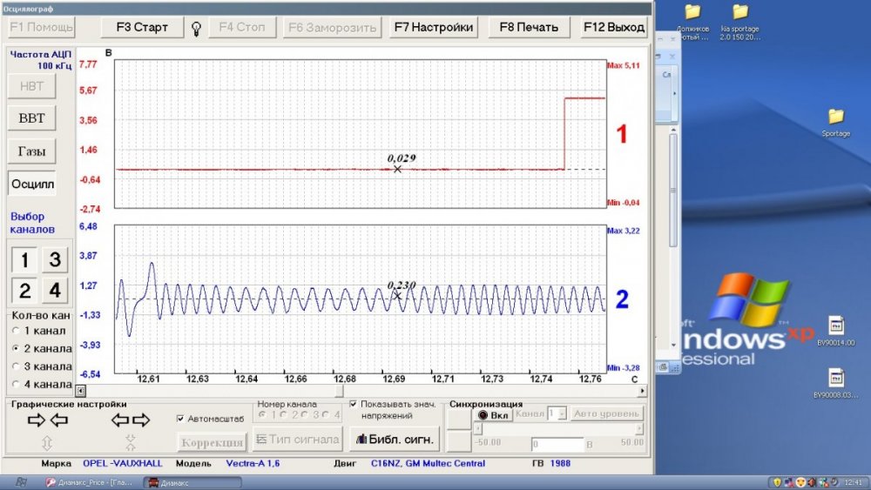Click the horizontal compress arrows icon
This screenshot has height=490, width=871.
48,420
